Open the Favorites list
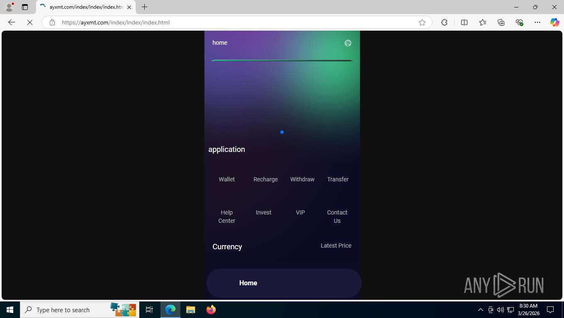Image resolution: width=564 pixels, height=318 pixels. (x=483, y=22)
